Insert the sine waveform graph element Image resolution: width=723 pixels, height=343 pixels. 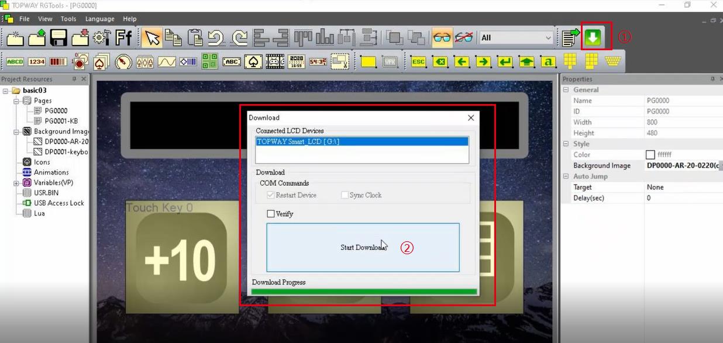(x=167, y=61)
